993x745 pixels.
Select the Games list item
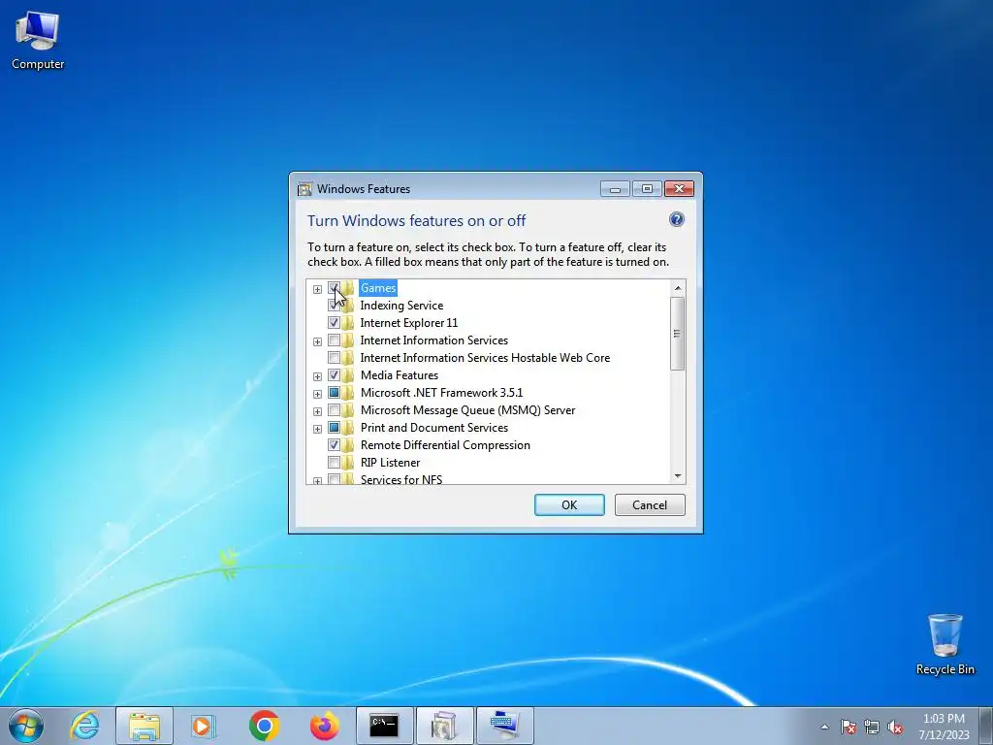[x=378, y=288]
